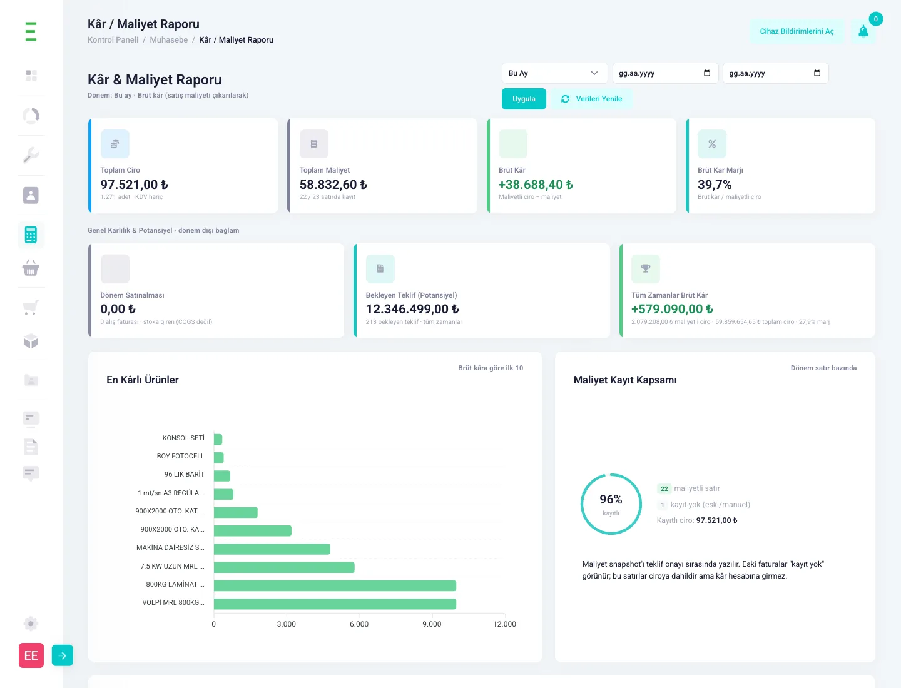Click the BOY FOTOCELL bar in chart

coord(218,457)
